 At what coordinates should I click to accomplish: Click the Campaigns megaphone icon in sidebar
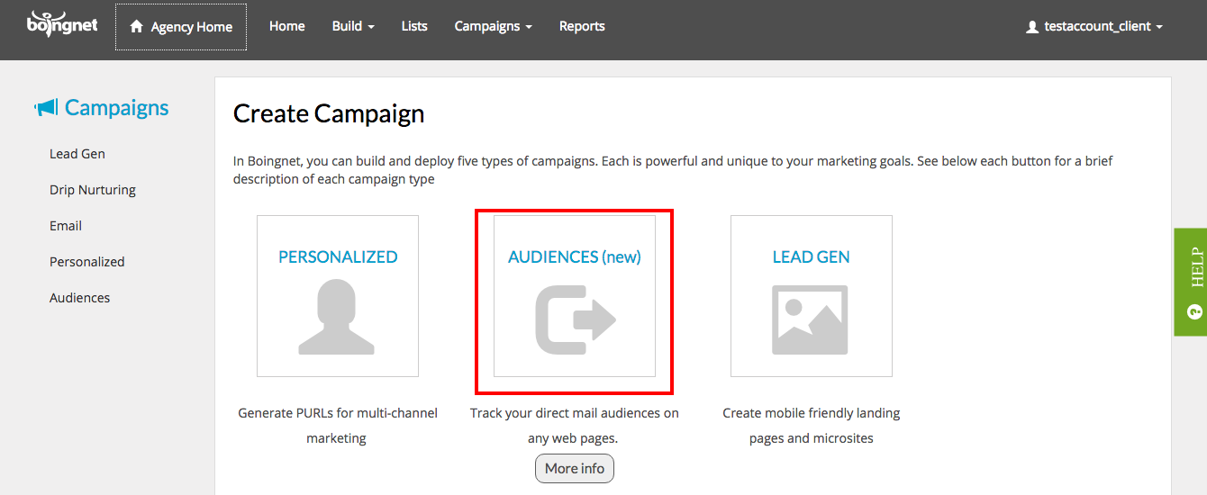coord(46,108)
